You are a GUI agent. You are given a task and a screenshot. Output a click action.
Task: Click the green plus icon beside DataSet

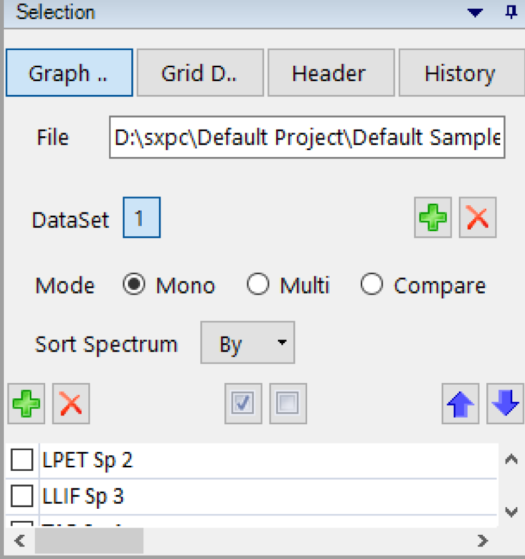tap(432, 217)
